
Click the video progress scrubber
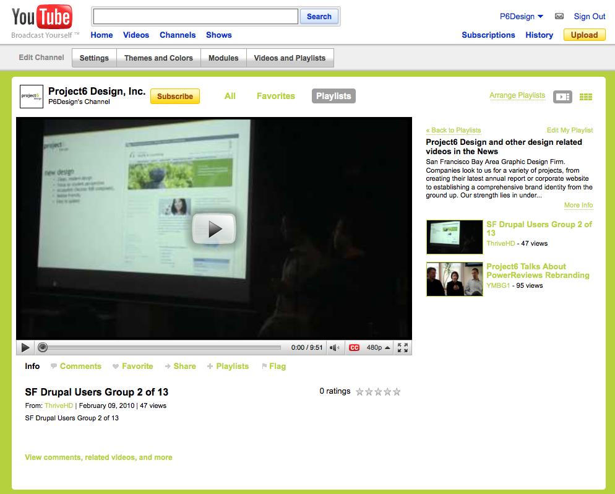coord(43,347)
